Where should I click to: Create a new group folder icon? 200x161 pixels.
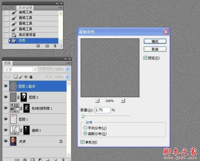(x=48, y=160)
